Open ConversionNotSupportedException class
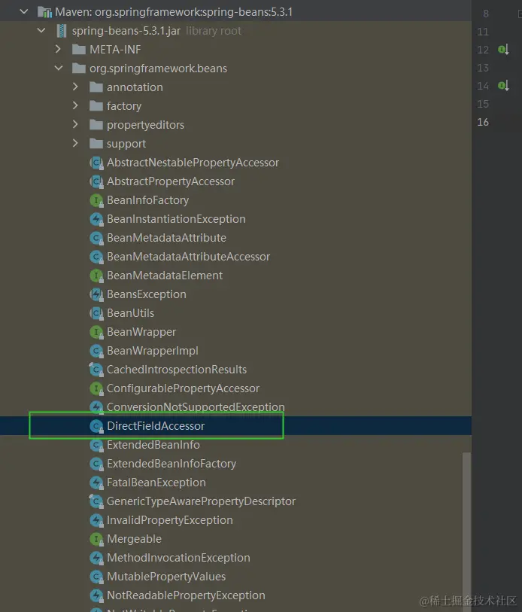 coord(196,407)
